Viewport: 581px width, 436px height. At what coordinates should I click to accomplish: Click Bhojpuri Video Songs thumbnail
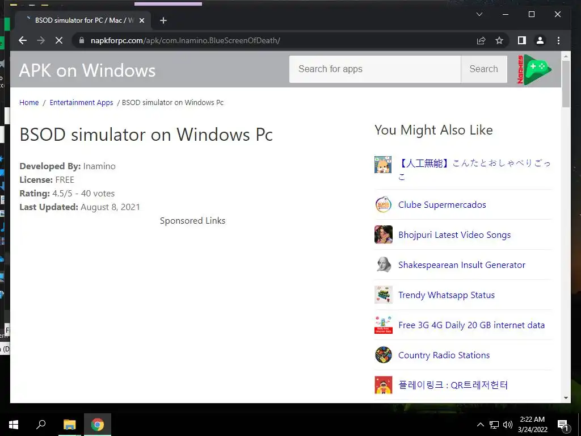[383, 234]
